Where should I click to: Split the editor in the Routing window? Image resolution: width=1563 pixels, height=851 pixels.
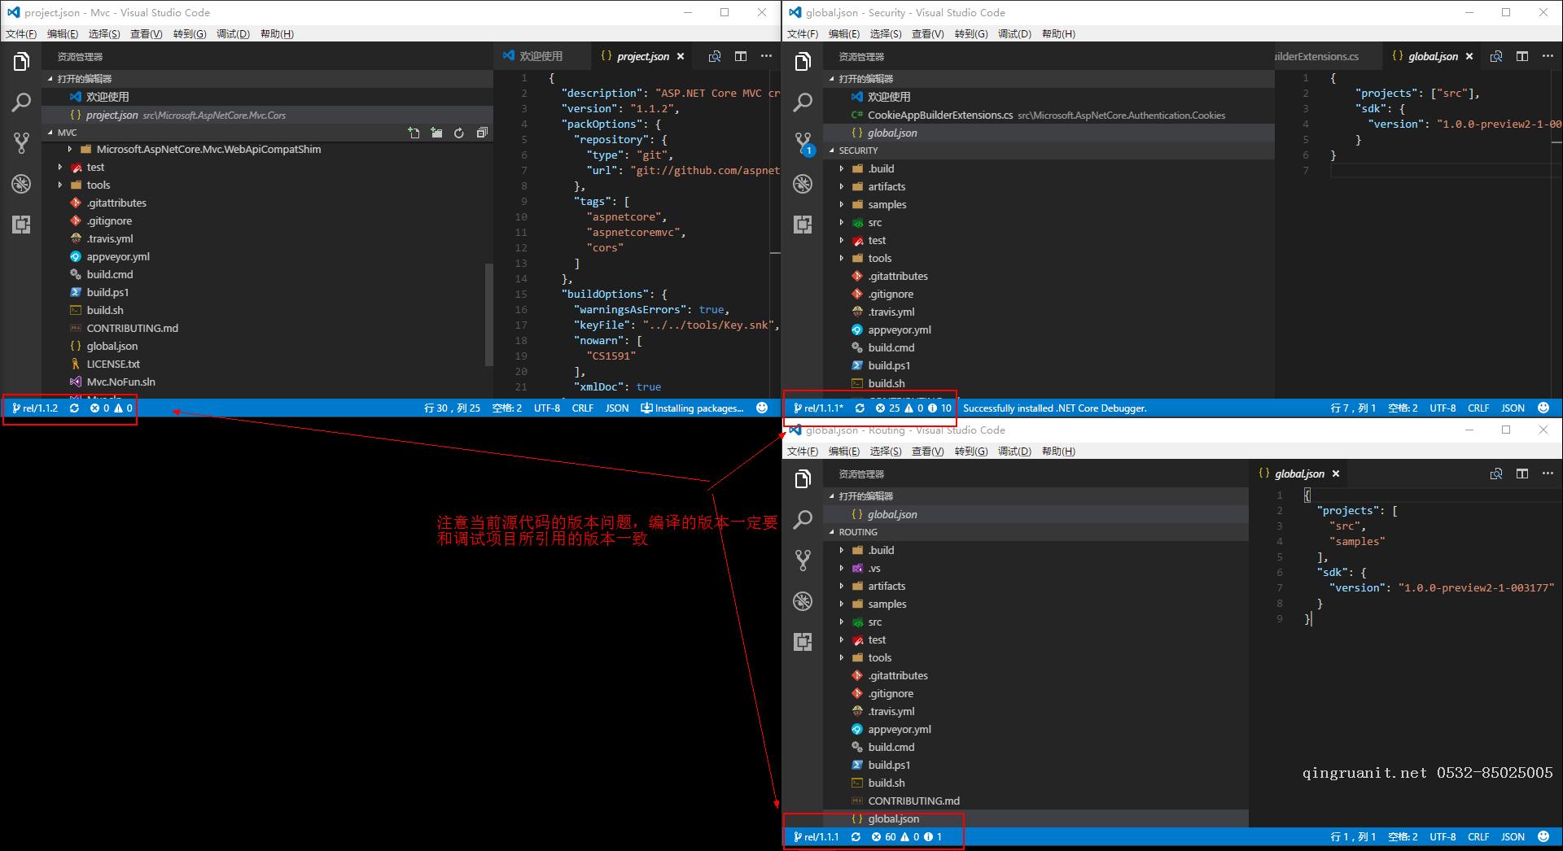[x=1521, y=474]
